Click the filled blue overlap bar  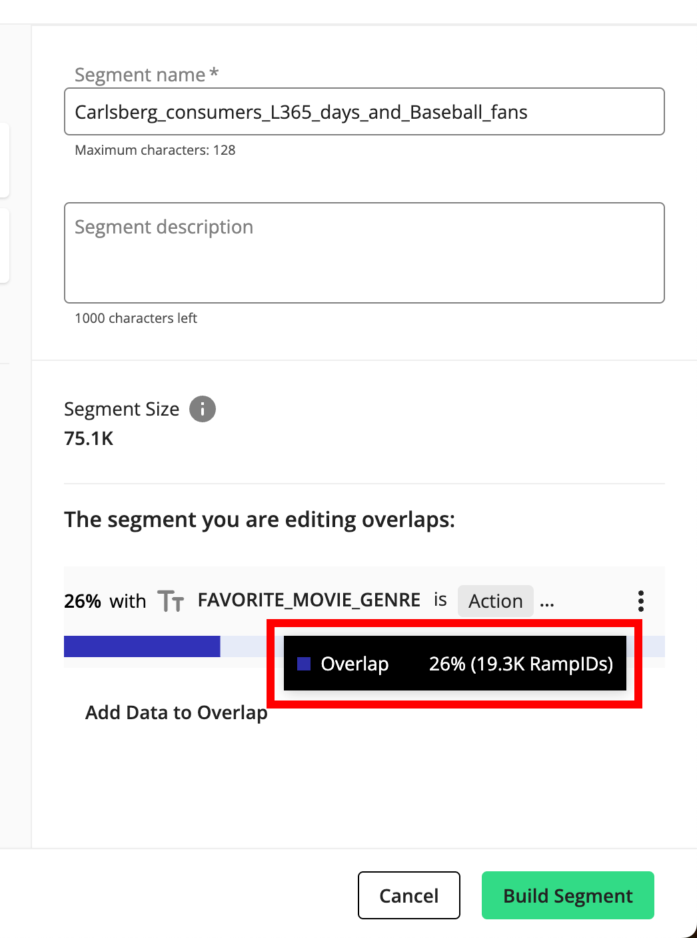[x=142, y=646]
